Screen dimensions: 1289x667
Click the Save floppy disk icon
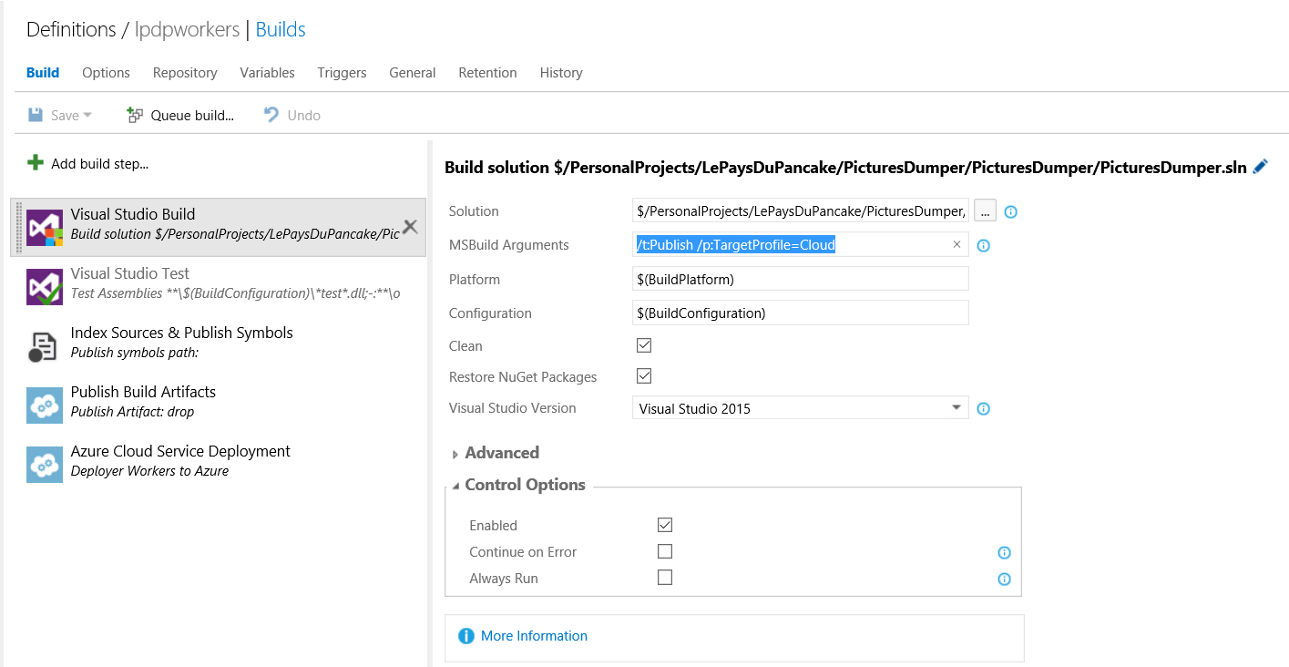[36, 115]
